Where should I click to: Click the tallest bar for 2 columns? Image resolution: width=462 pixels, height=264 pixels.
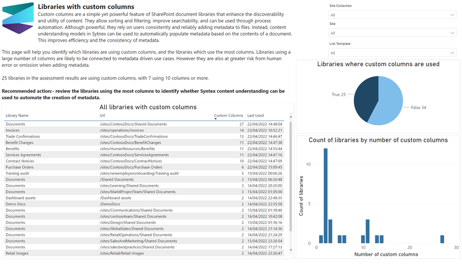(x=326, y=196)
